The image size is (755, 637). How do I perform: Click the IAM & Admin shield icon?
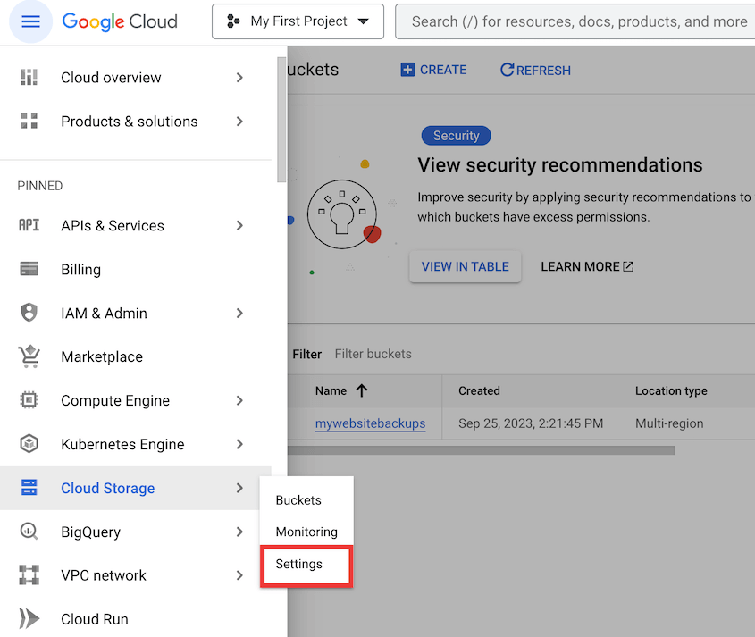(x=29, y=313)
